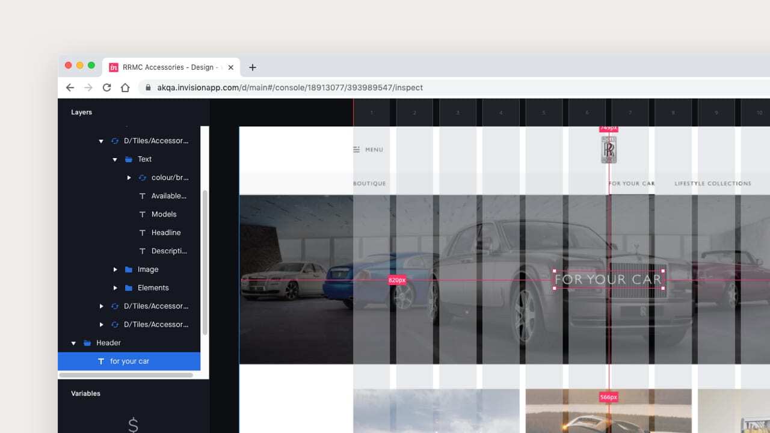The width and height of the screenshot is (770, 433).
Task: Collapse the first D/Tiles/Accessor... layer
Action: (x=101, y=141)
